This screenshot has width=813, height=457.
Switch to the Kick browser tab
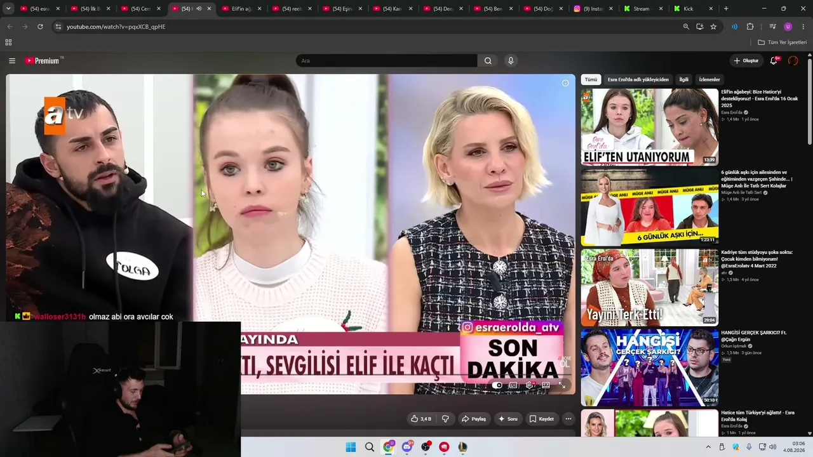694,9
